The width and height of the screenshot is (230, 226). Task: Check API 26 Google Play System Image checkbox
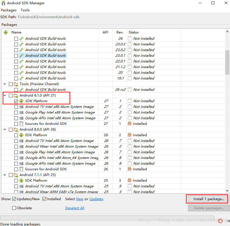16,152
